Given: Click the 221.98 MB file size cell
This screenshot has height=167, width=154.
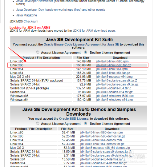Looking at the screenshot, I should point(83,77).
